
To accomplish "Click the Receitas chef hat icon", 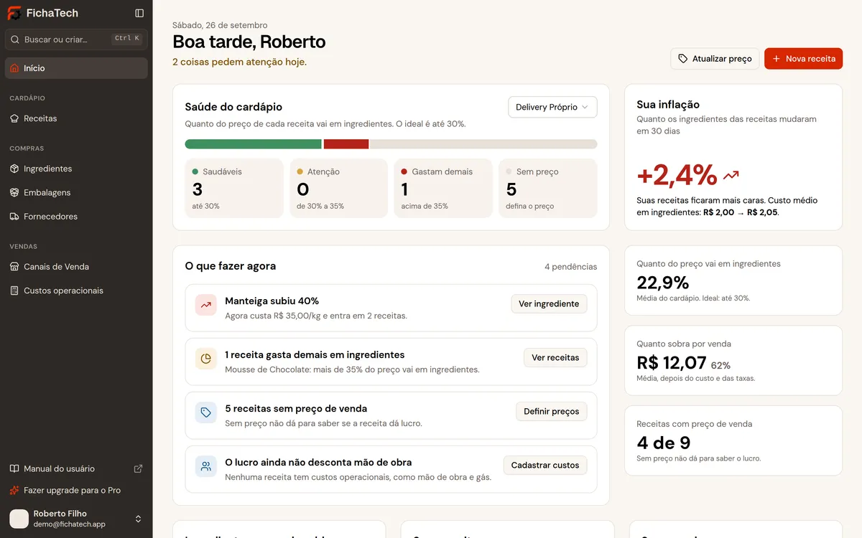I will [x=14, y=118].
